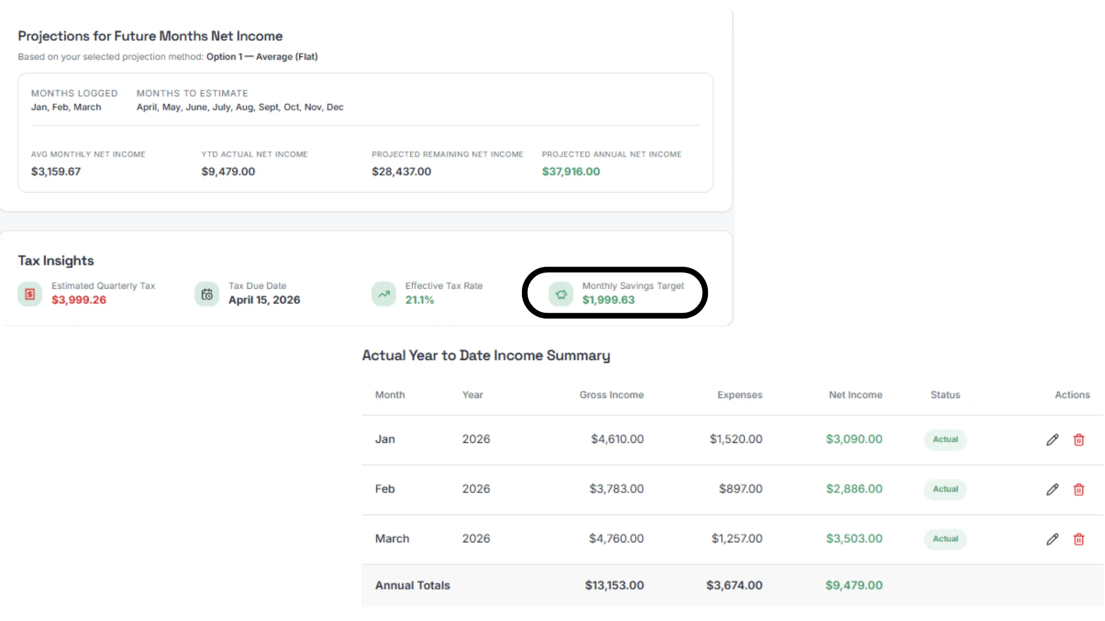Click March net income $3,503.00

[x=854, y=539]
